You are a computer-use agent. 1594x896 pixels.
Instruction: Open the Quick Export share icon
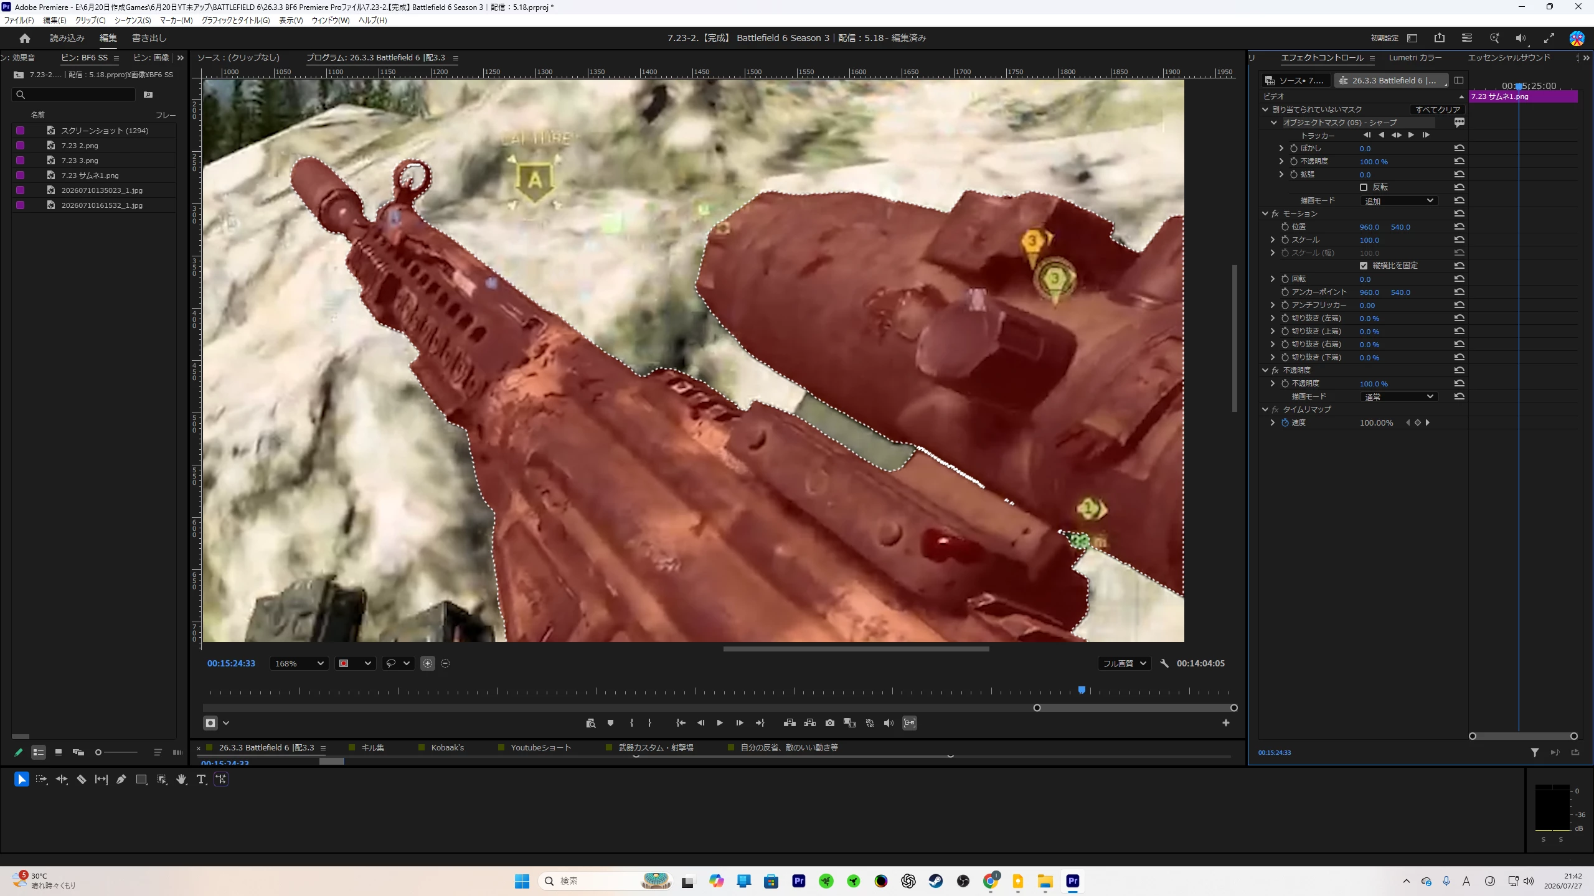click(x=1440, y=38)
